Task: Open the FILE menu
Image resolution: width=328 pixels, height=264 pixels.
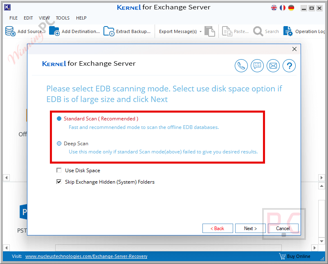Action: tap(13, 18)
